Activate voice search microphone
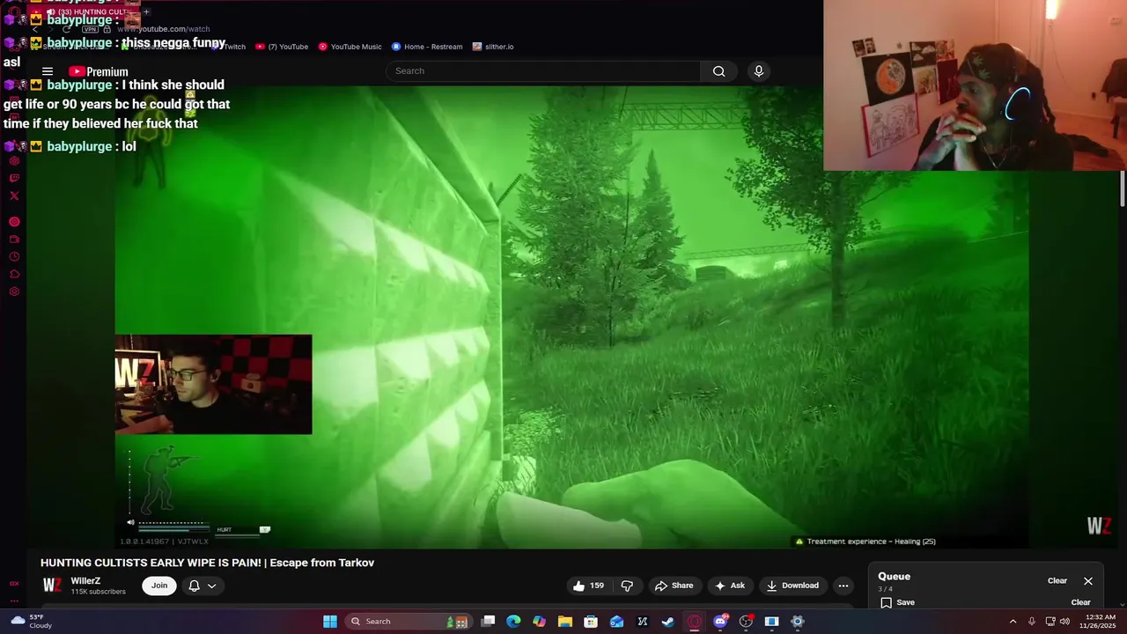The height and width of the screenshot is (634, 1127). [x=758, y=70]
